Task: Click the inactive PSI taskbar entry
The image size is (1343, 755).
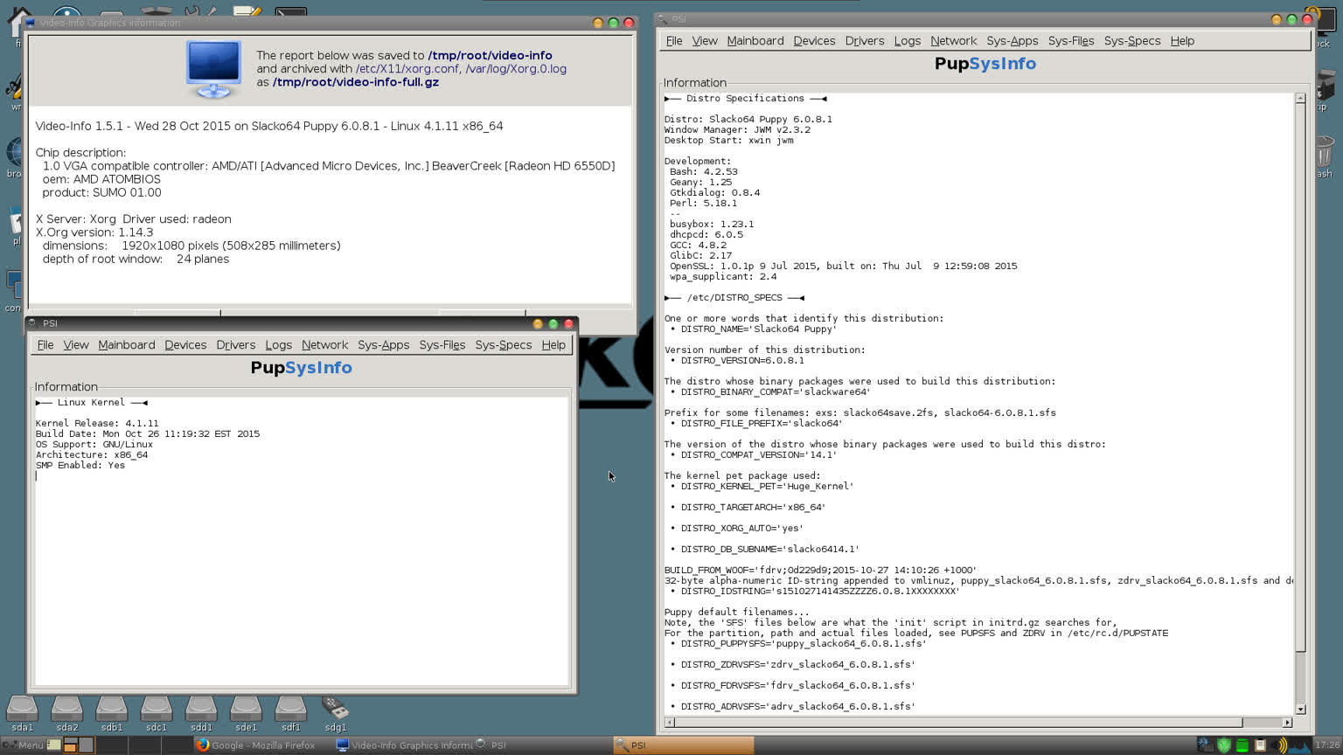Action: (x=542, y=745)
